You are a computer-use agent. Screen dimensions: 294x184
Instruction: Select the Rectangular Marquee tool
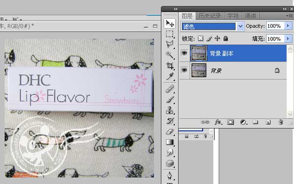point(170,34)
